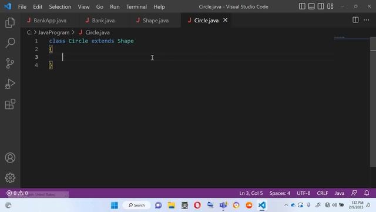This screenshot has width=376, height=212.
Task: Open the Search view in activity bar
Action: pos(10,43)
